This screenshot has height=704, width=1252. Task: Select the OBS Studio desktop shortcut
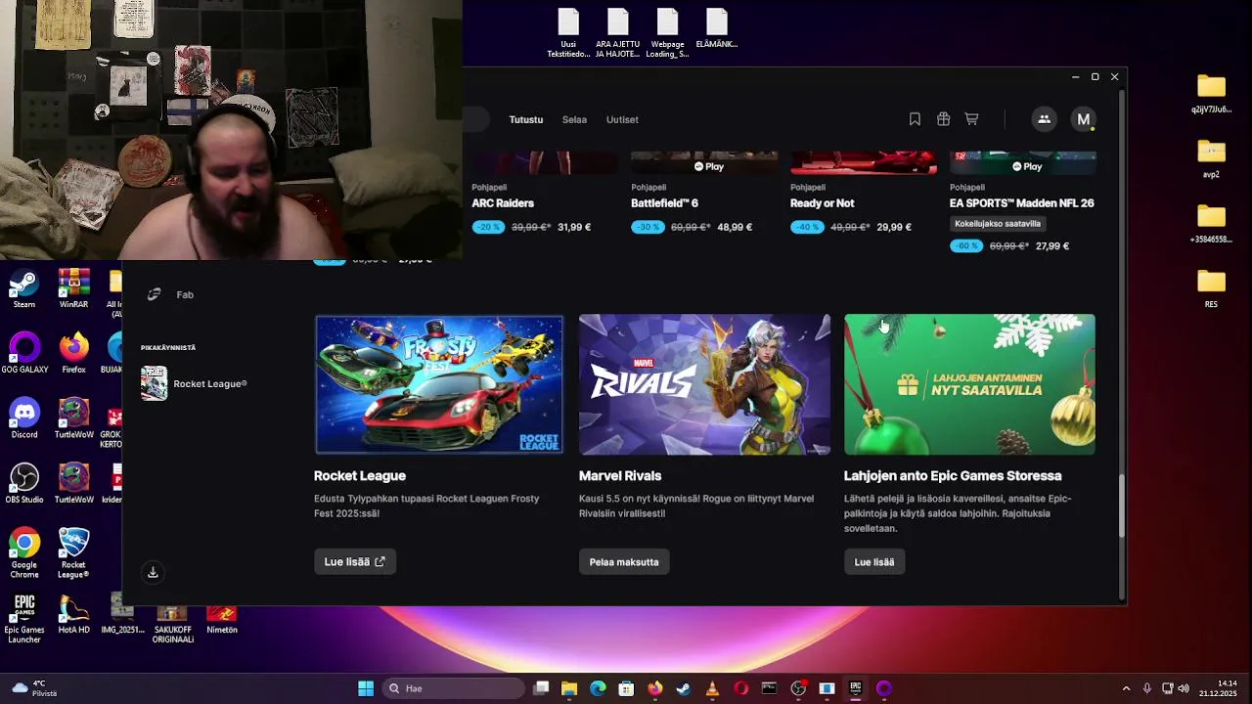[24, 484]
